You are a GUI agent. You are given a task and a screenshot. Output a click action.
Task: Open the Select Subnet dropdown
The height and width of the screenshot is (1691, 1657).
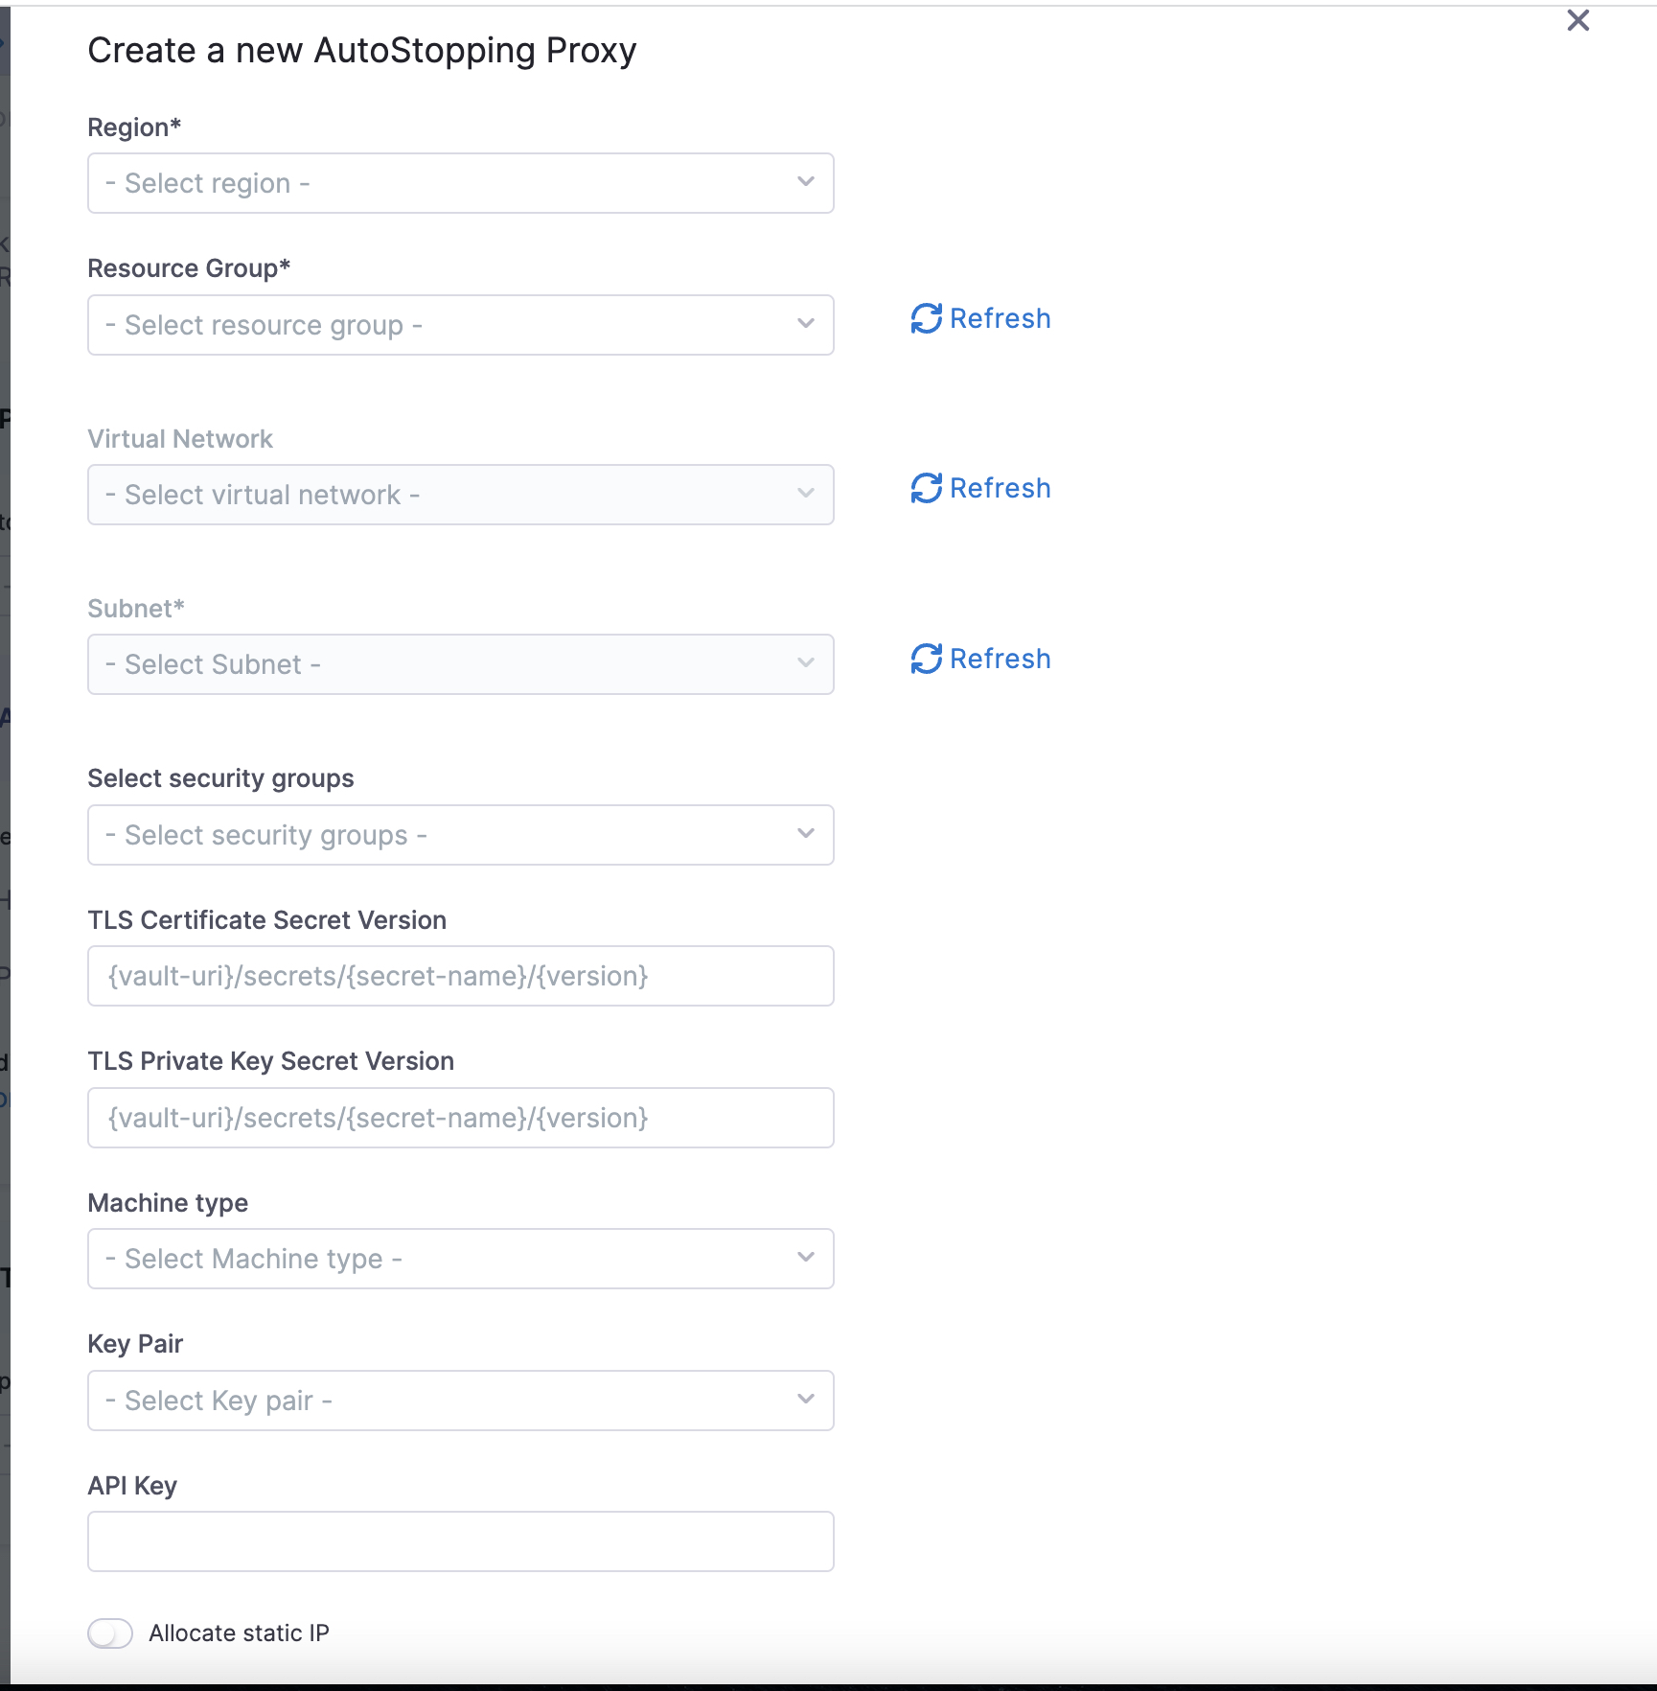461,664
